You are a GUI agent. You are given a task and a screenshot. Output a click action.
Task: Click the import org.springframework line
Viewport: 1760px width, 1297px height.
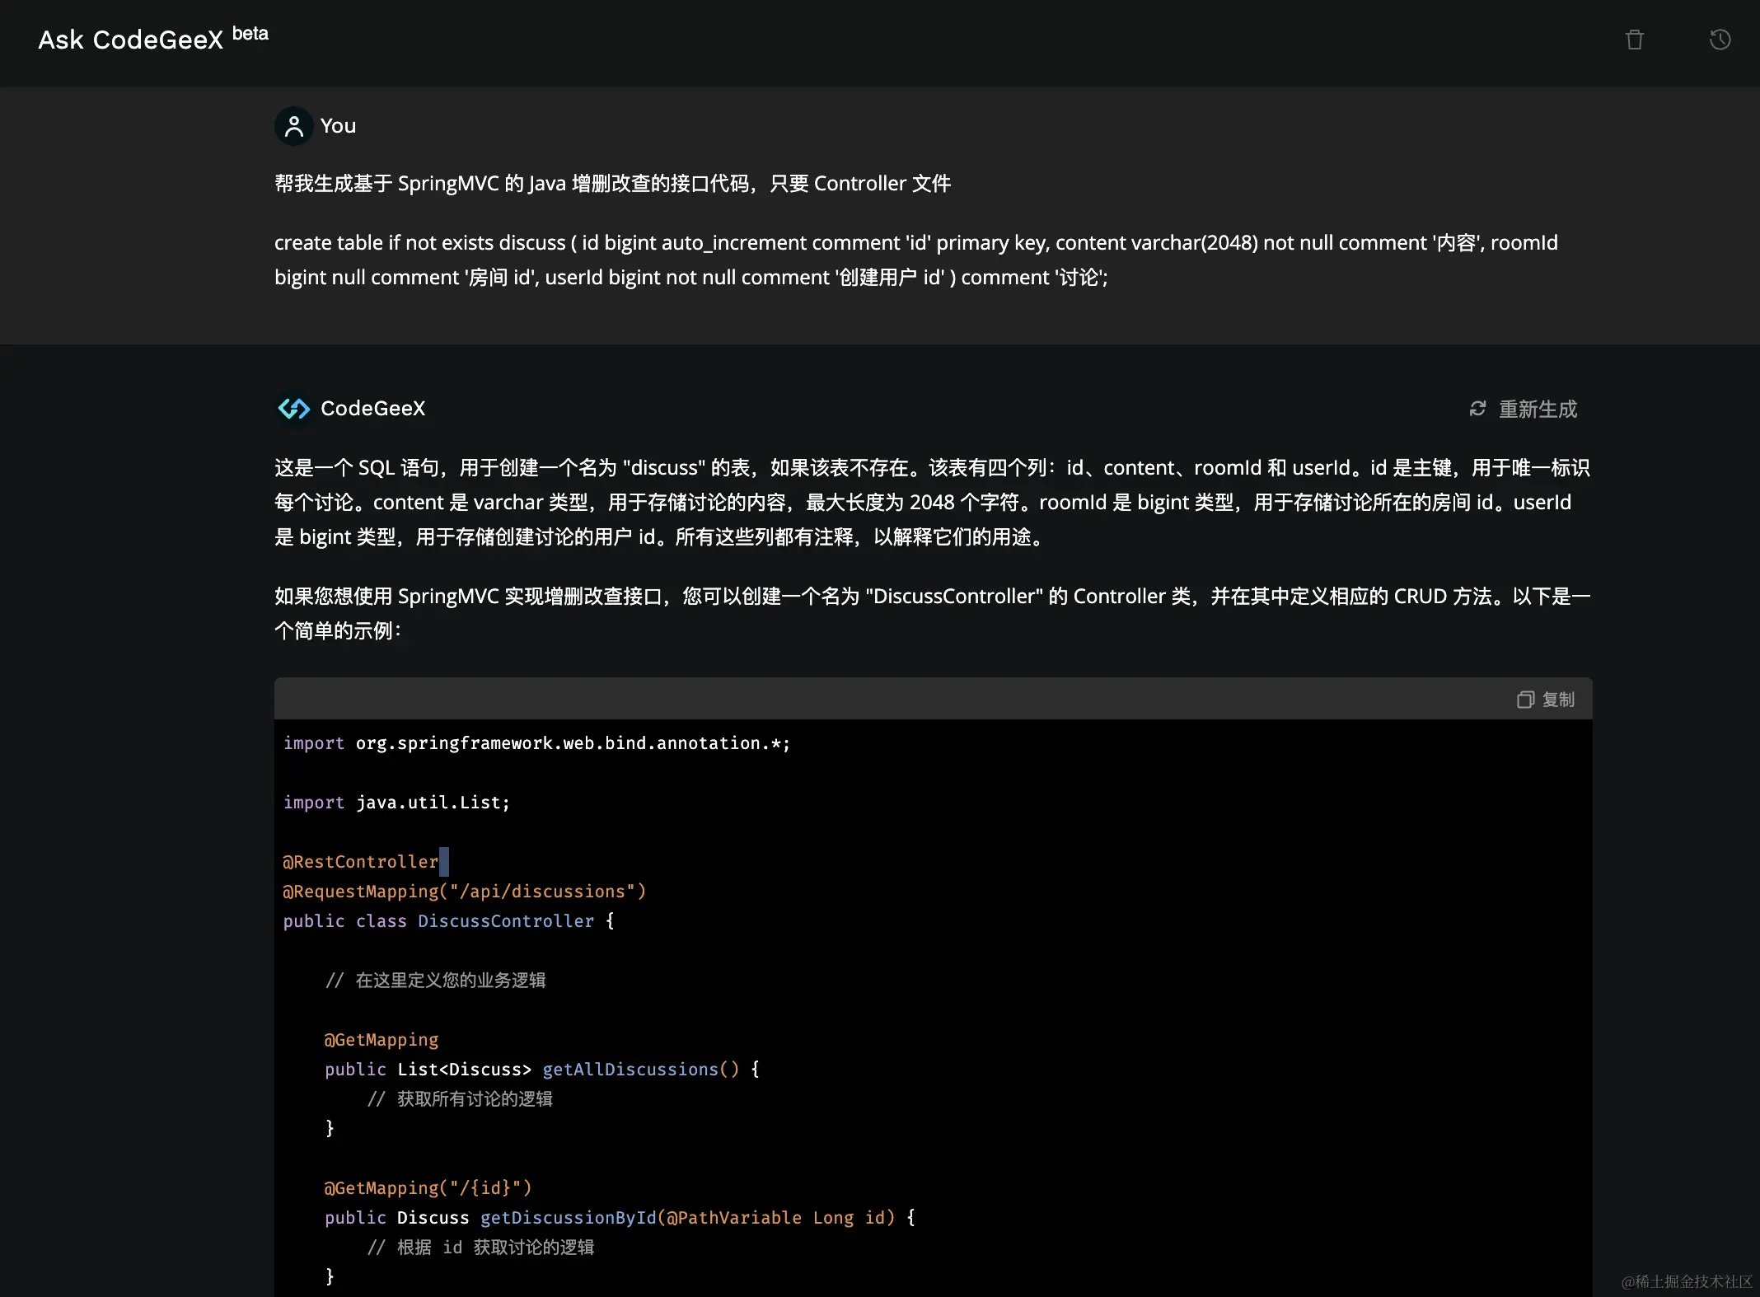click(537, 743)
